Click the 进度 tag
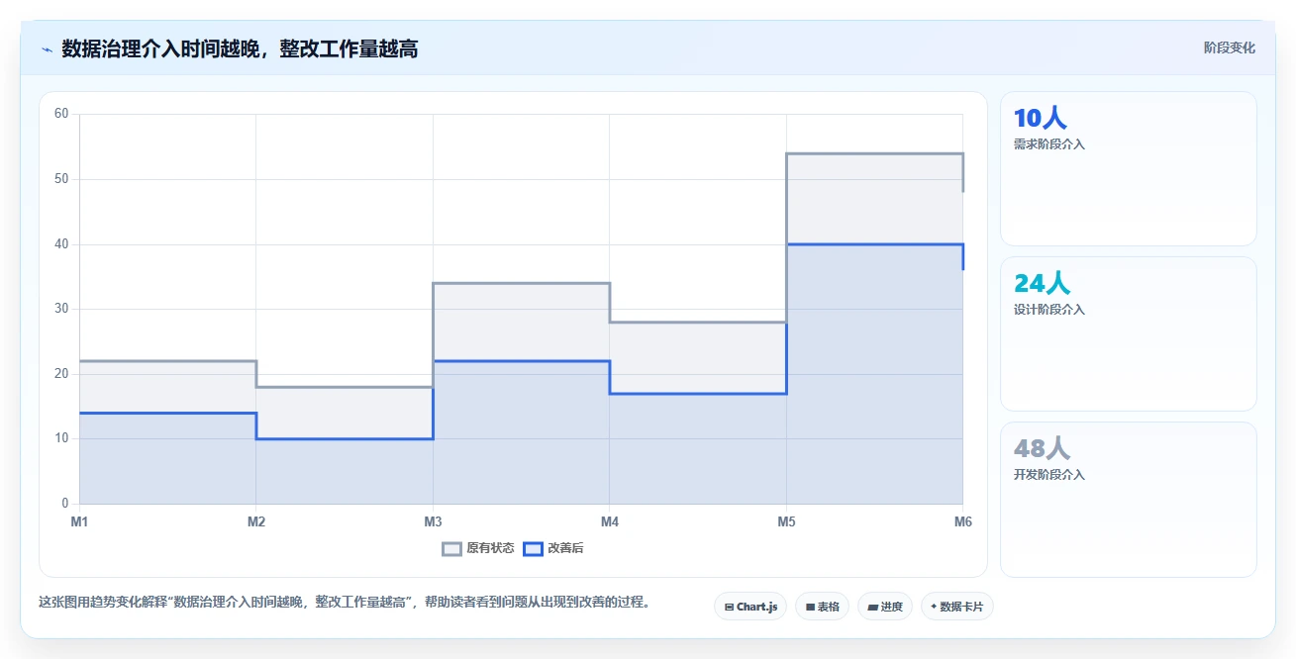The image size is (1296, 659). (x=885, y=607)
